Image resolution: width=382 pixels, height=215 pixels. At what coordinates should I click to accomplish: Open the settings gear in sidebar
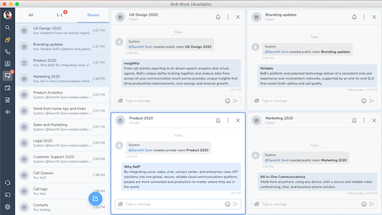pyautogui.click(x=7, y=207)
